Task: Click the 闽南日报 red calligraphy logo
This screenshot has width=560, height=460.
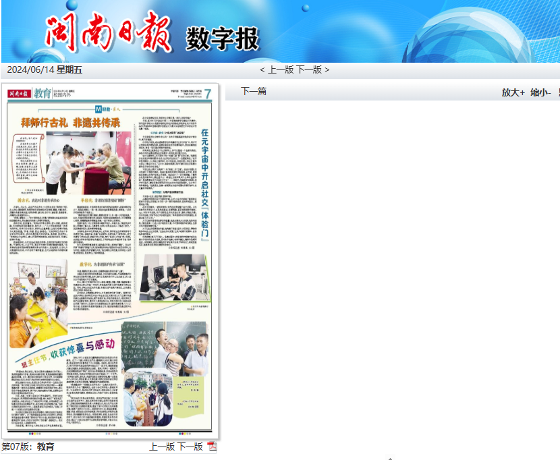Action: tap(108, 32)
